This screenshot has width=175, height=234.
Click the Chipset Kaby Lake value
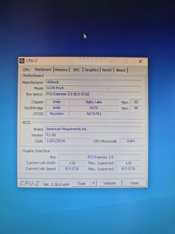tap(94, 102)
